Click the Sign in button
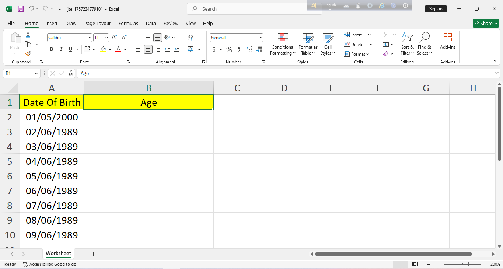 click(436, 9)
